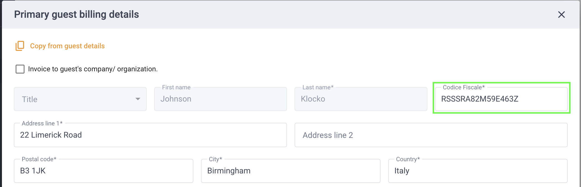Image resolution: width=581 pixels, height=187 pixels.
Task: Click into Address line 1 field
Action: pyautogui.click(x=150, y=135)
